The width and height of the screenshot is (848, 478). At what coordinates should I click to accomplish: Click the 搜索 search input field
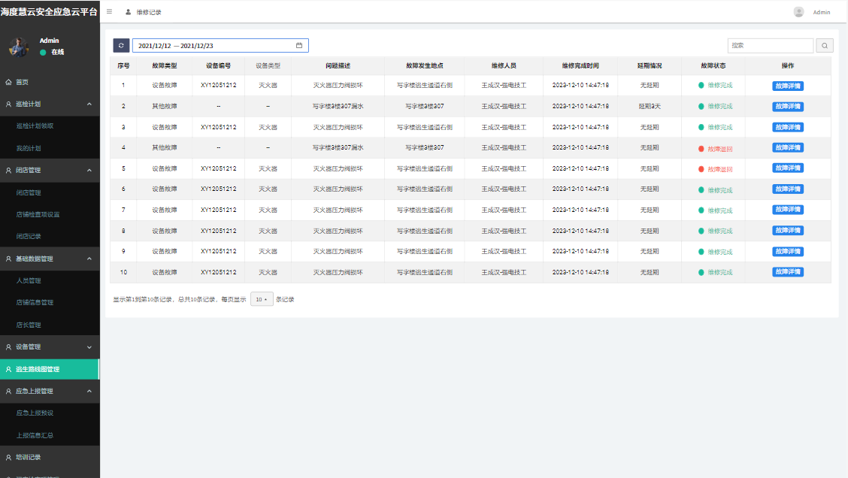click(x=770, y=46)
